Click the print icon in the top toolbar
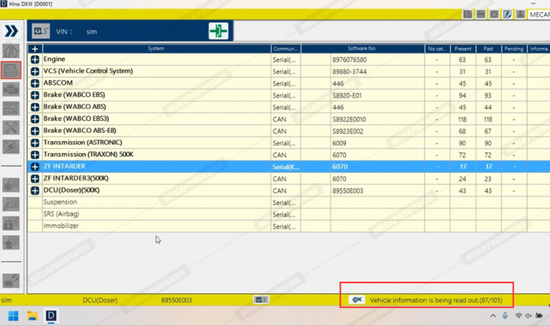 [x=481, y=14]
